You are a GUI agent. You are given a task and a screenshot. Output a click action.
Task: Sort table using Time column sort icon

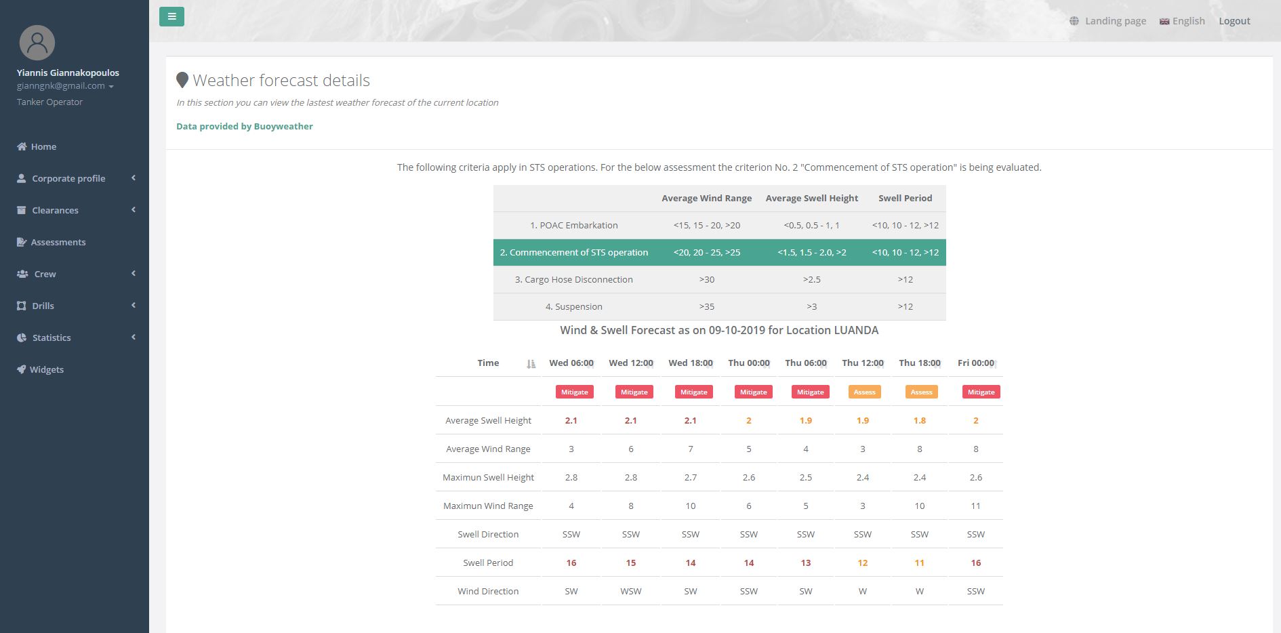coord(531,364)
